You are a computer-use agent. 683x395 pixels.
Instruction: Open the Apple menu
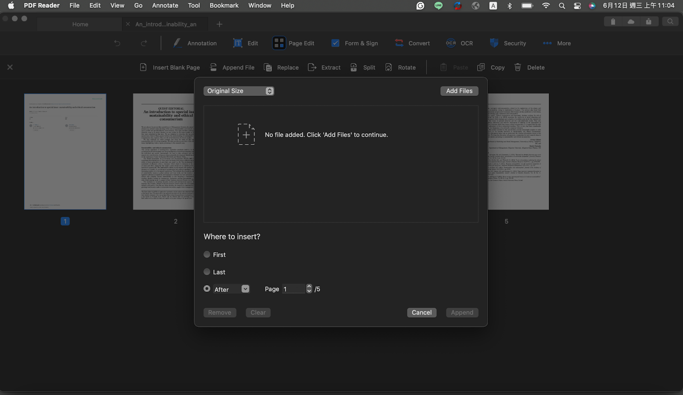click(11, 6)
